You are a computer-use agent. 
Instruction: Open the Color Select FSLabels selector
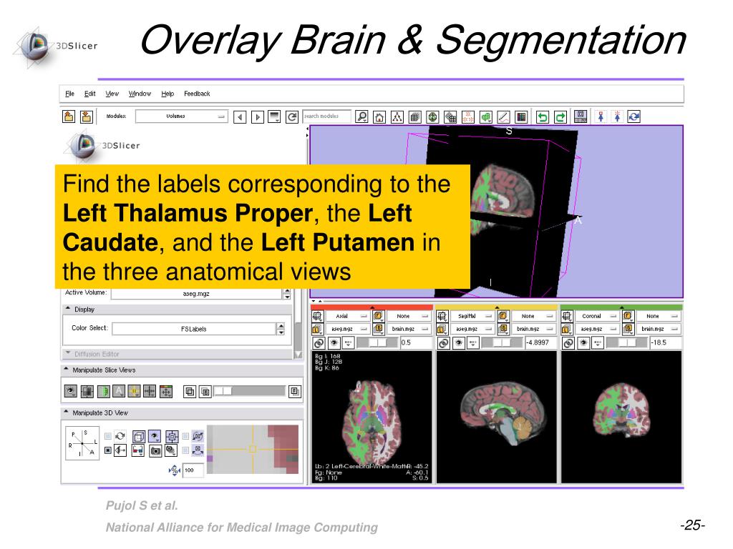pos(194,329)
